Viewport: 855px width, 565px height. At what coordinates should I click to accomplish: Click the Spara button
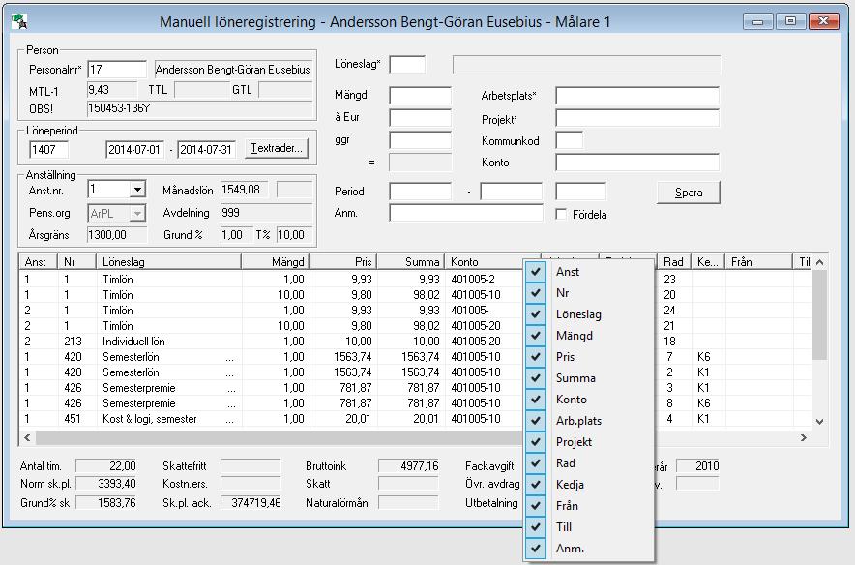[689, 193]
